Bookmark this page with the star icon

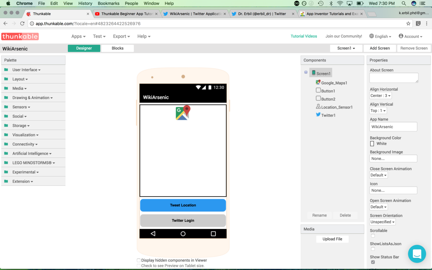pyautogui.click(x=408, y=23)
